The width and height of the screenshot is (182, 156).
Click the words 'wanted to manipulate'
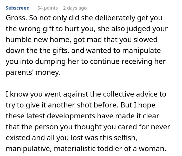pos(130,50)
